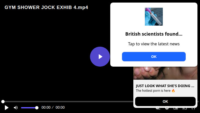The height and width of the screenshot is (113, 200).
Task: Click the lower notification's bold headline text
Action: click(165, 86)
